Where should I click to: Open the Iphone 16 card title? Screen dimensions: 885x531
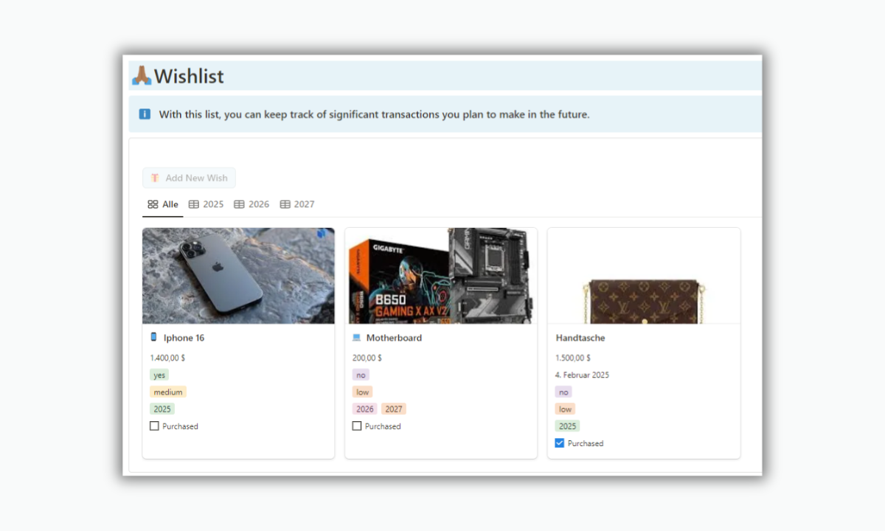[184, 338]
